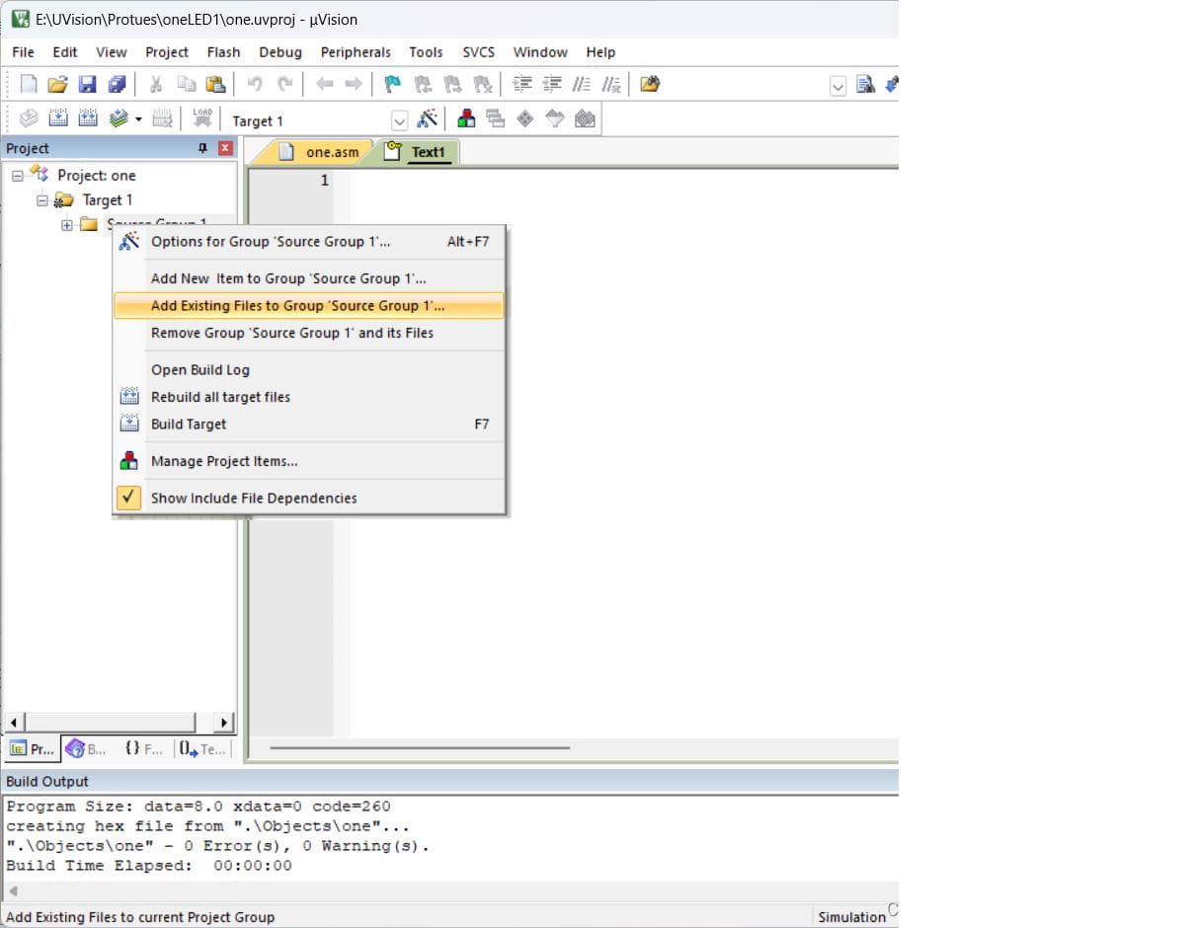Open the Window menu
The width and height of the screenshot is (1191, 928).
tap(540, 52)
